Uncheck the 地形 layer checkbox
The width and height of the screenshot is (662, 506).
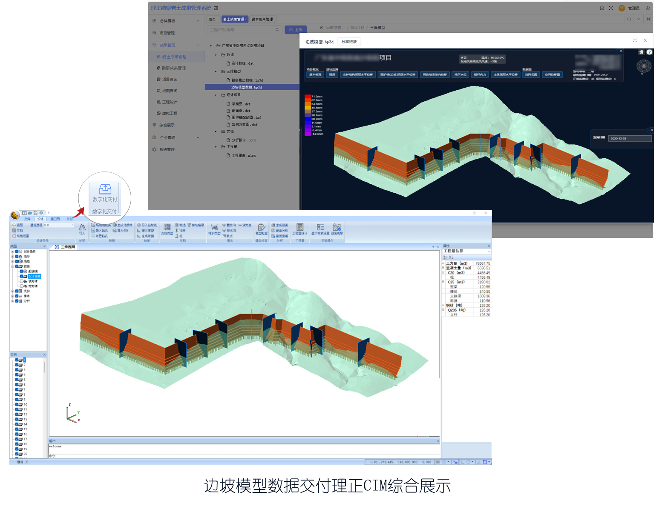pyautogui.click(x=17, y=257)
